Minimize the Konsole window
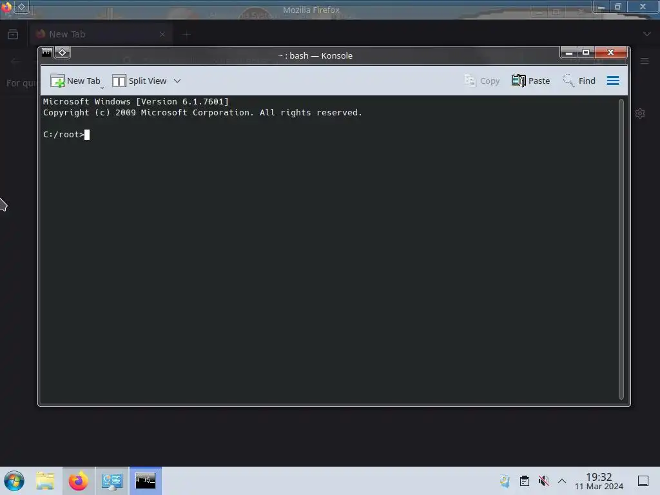Screen dimensions: 660x495 tap(569, 53)
